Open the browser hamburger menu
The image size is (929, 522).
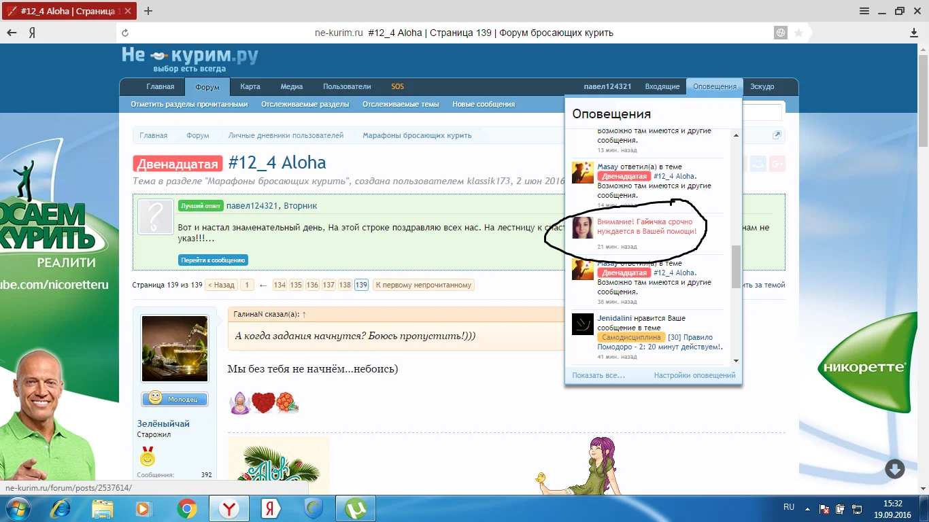pos(864,11)
